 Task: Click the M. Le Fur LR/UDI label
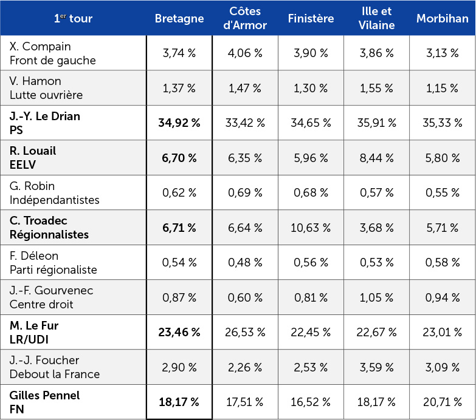73,332
